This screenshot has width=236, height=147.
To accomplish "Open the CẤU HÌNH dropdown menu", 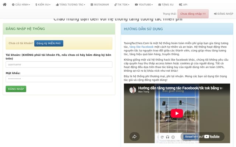I will pyautogui.click(x=21, y=5).
